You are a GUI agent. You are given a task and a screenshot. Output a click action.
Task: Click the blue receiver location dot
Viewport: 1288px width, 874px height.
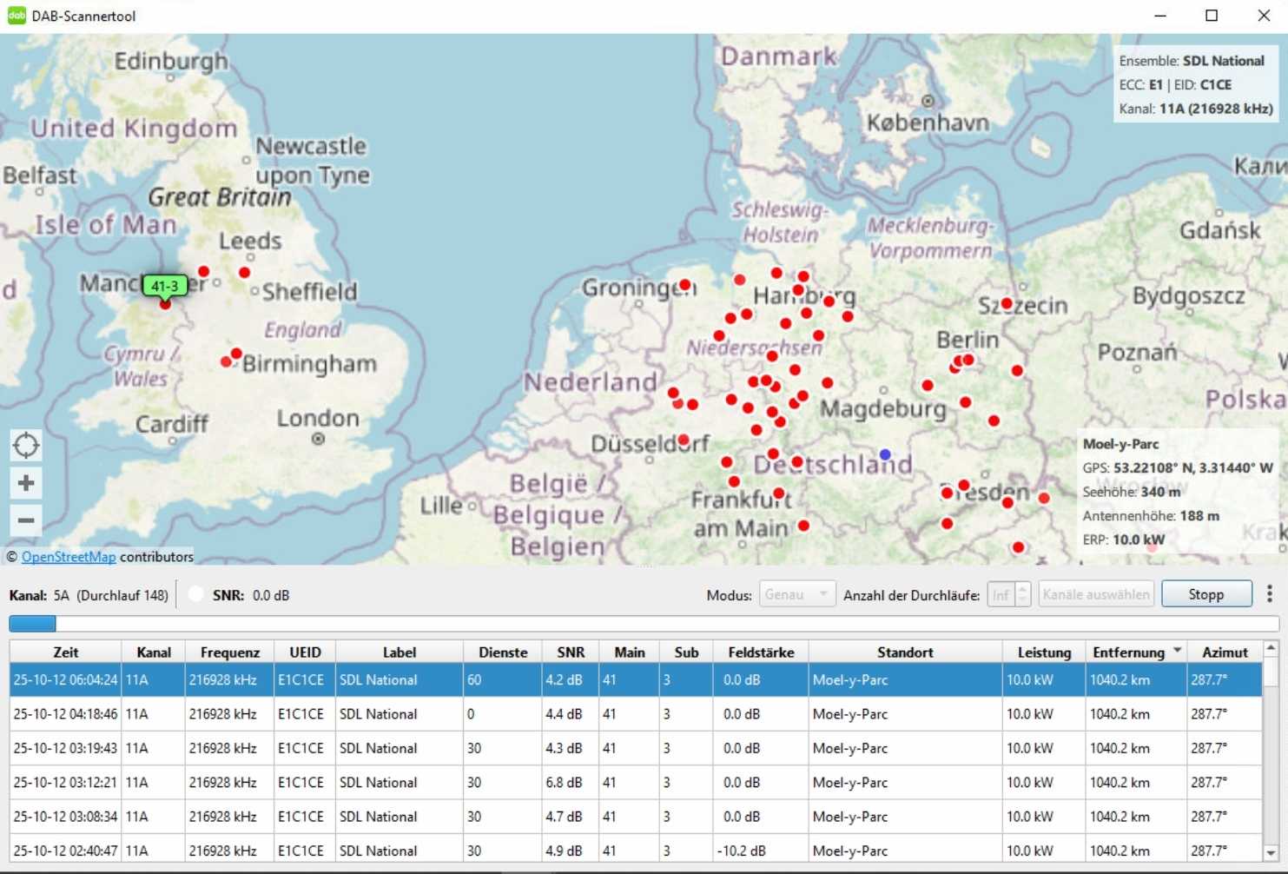coord(885,454)
